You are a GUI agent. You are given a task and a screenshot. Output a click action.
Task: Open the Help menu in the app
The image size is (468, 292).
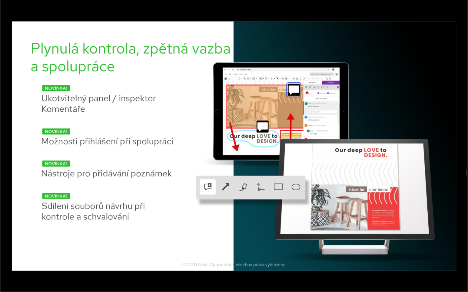click(246, 74)
